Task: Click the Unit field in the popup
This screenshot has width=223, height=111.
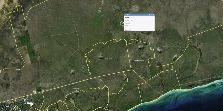Action: point(127,26)
